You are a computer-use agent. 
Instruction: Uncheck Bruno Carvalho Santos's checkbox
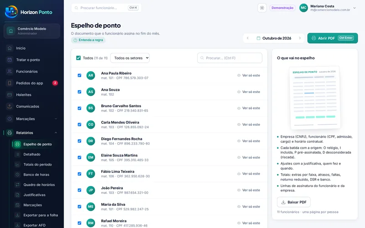coord(79,108)
